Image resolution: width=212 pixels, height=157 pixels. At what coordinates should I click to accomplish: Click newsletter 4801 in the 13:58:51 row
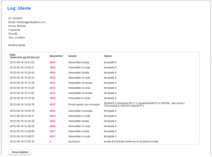[52, 136]
